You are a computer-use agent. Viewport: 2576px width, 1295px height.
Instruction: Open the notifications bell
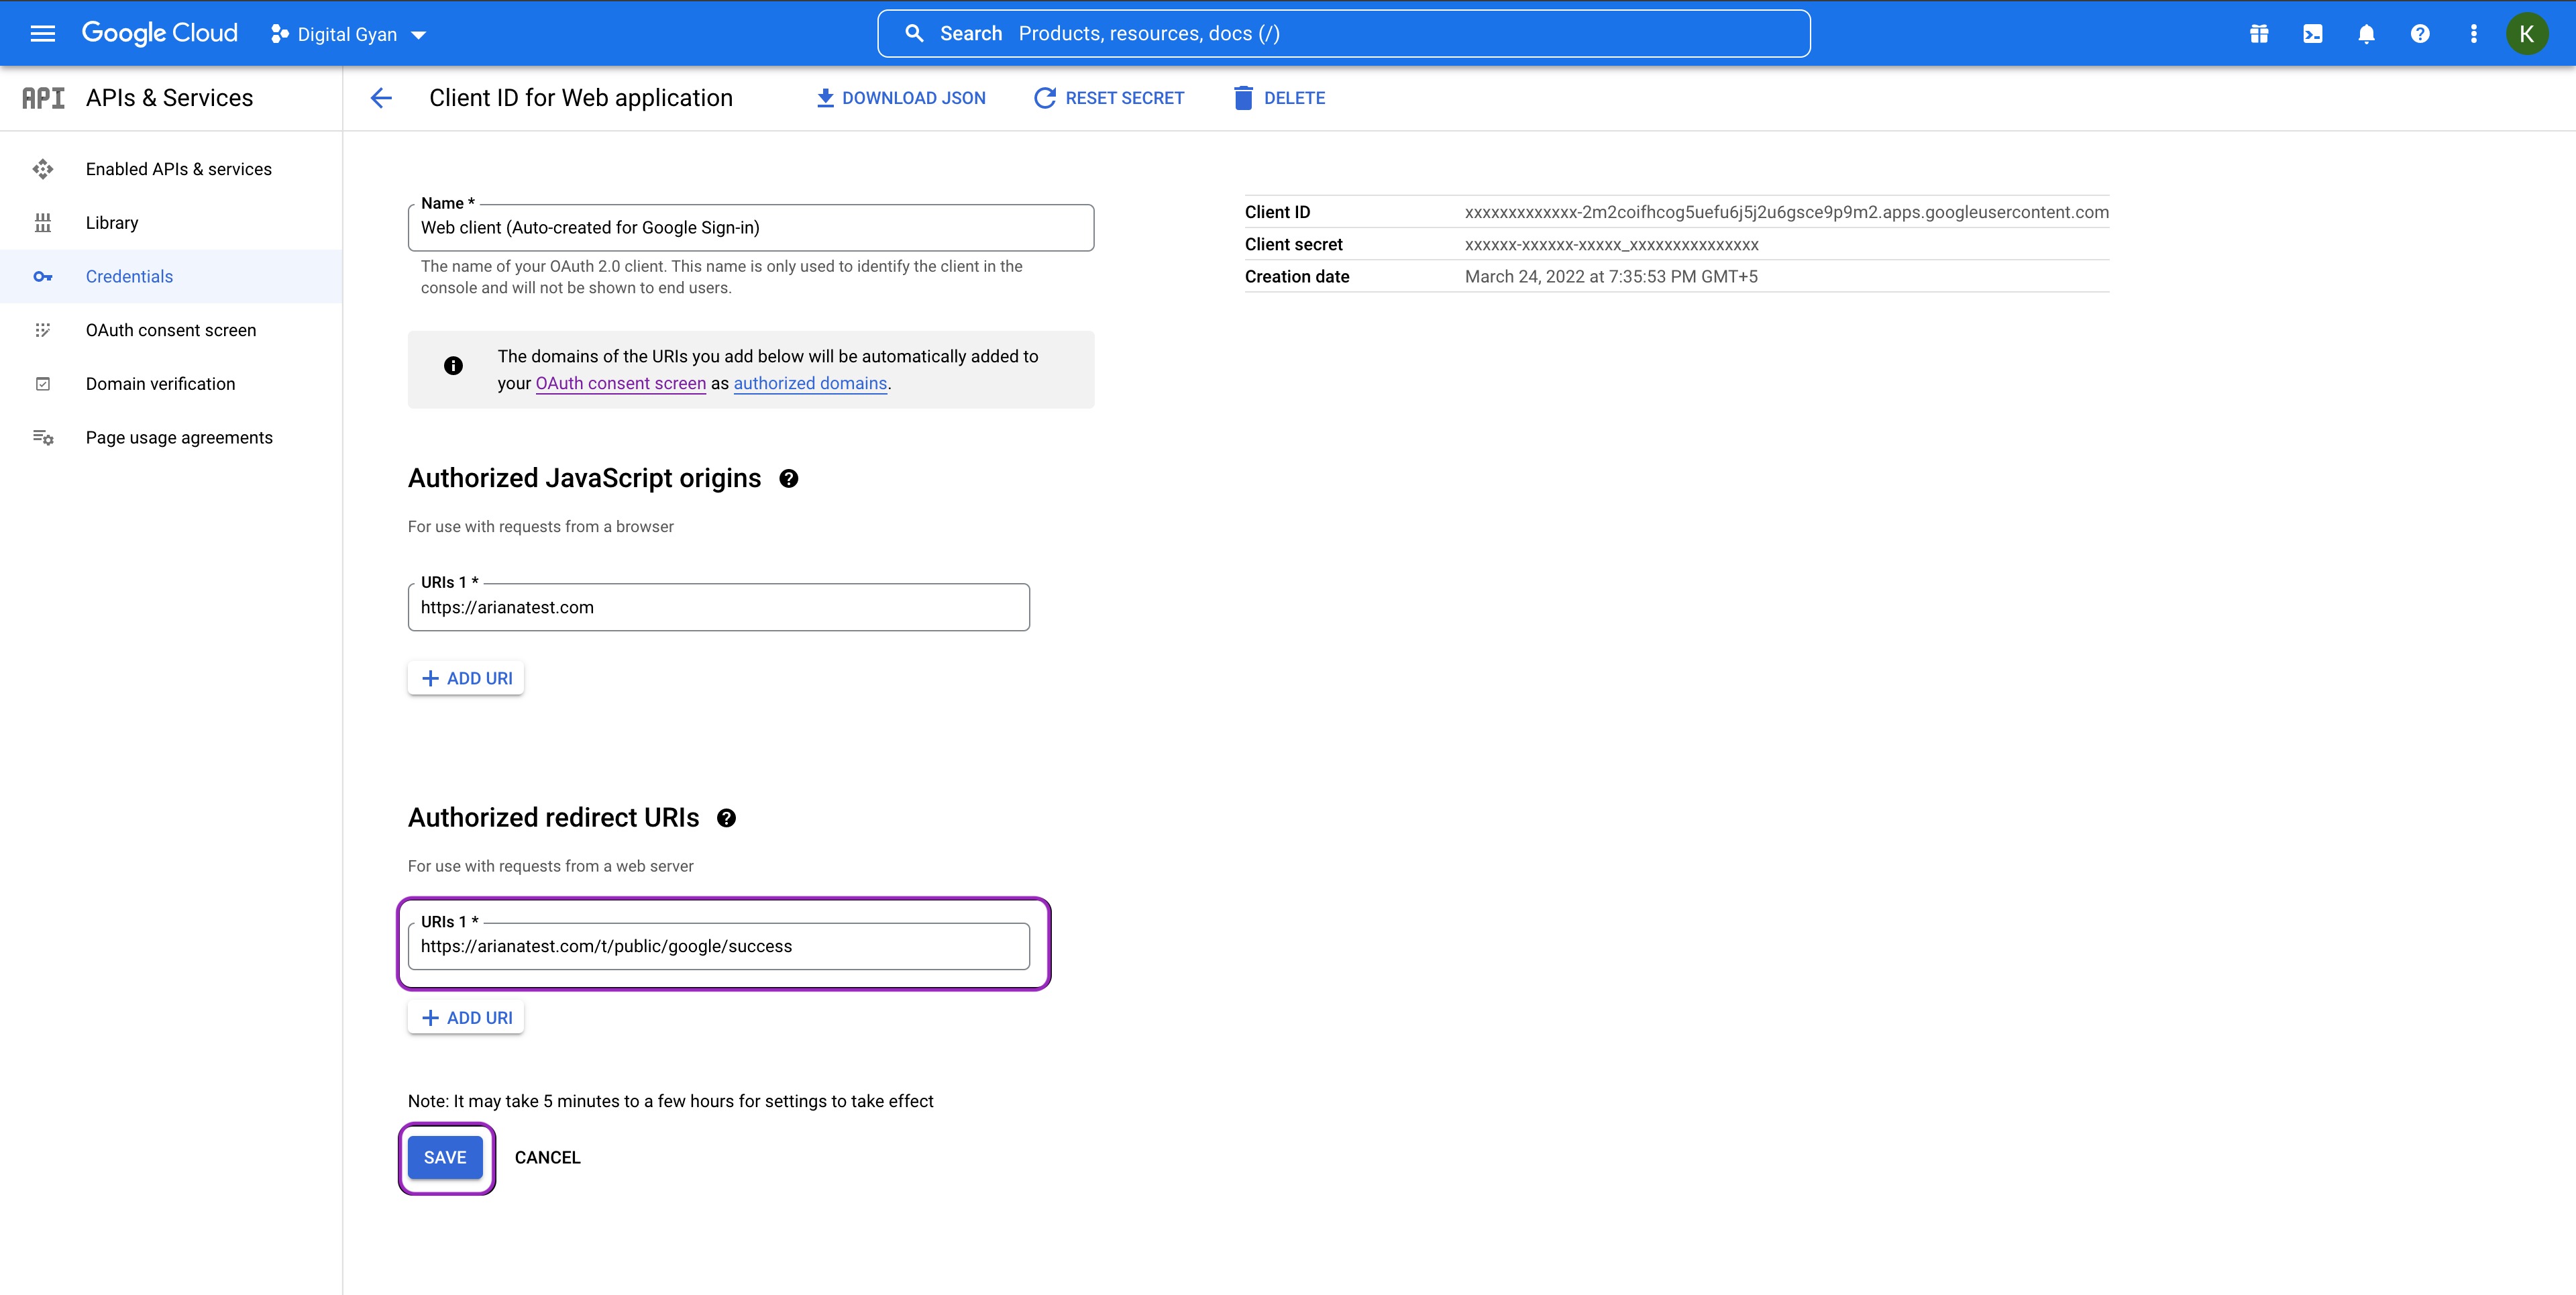[x=2366, y=34]
